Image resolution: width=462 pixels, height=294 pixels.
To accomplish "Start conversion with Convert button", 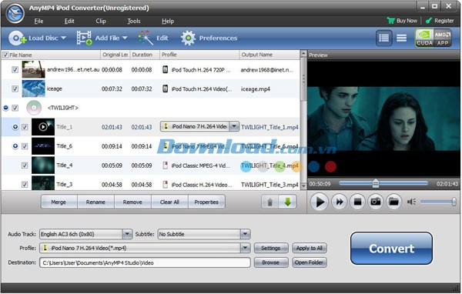I will point(392,249).
